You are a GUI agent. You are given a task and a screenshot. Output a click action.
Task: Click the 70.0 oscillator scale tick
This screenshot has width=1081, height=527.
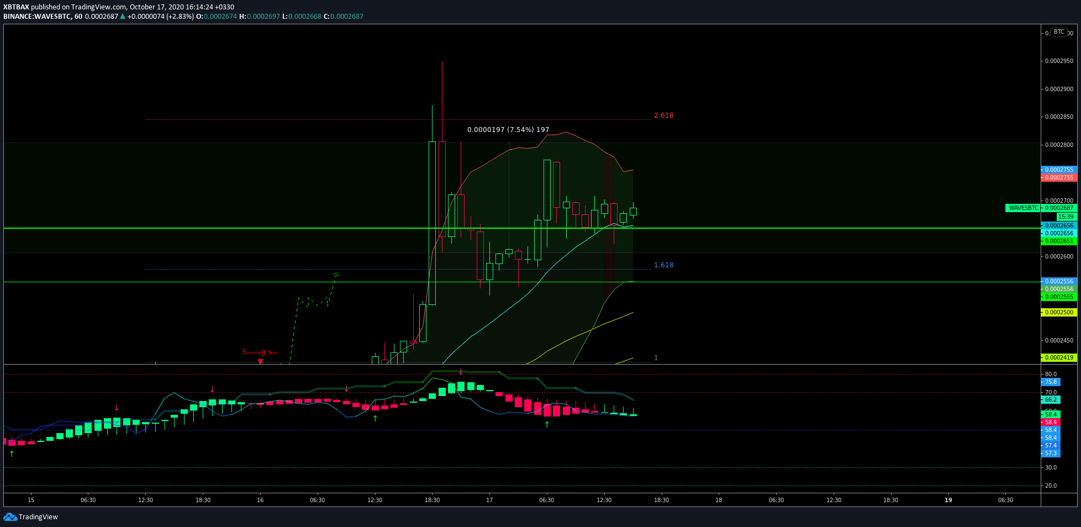1051,392
